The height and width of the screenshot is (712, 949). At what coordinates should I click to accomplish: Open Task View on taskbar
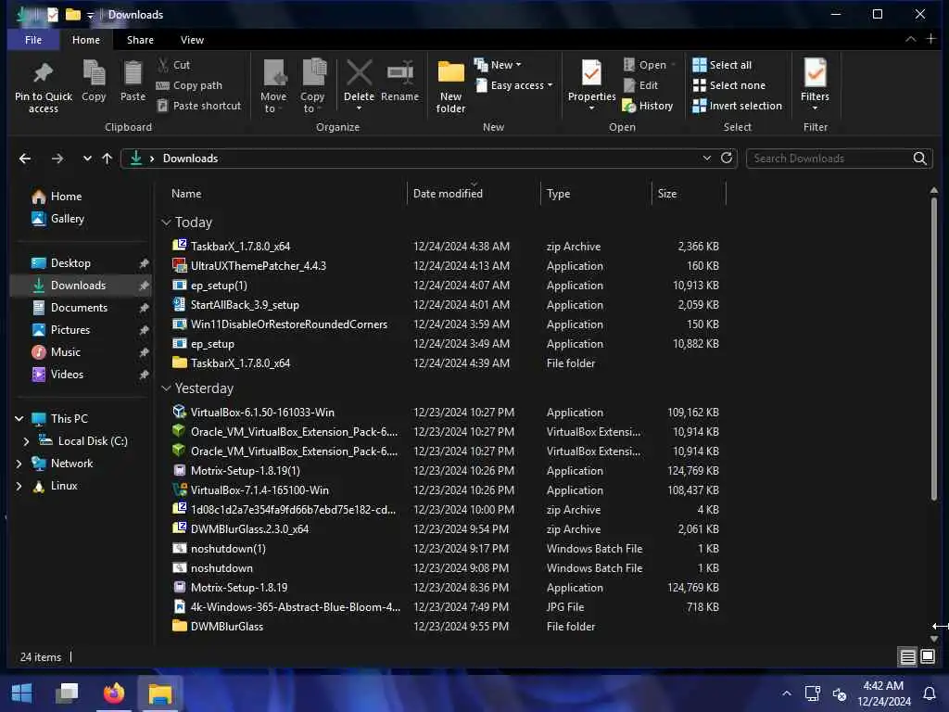tap(67, 693)
